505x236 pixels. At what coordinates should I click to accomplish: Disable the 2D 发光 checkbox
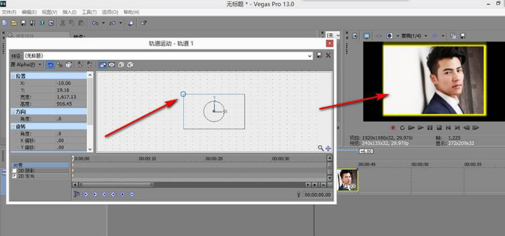pyautogui.click(x=14, y=176)
